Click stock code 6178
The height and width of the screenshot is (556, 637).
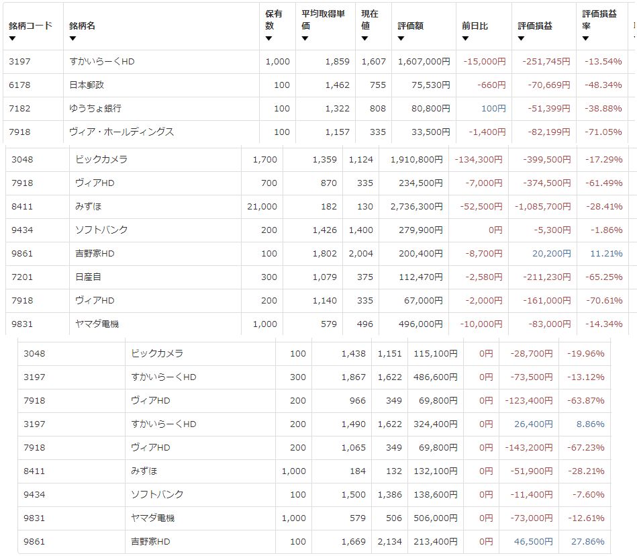pyautogui.click(x=19, y=85)
